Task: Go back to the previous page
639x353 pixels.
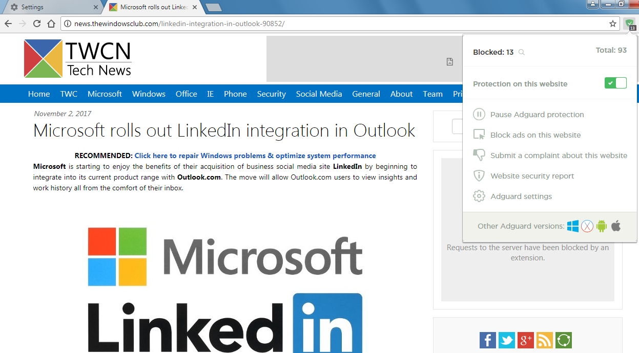Action: (8, 24)
